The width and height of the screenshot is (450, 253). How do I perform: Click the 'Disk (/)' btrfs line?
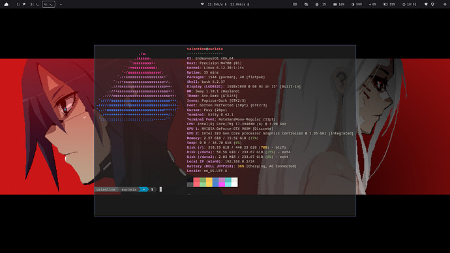point(236,147)
